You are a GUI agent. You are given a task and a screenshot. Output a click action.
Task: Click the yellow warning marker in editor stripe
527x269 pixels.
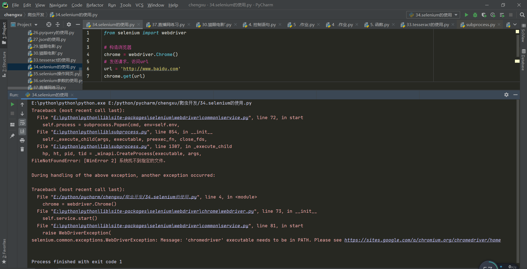[x=517, y=61]
